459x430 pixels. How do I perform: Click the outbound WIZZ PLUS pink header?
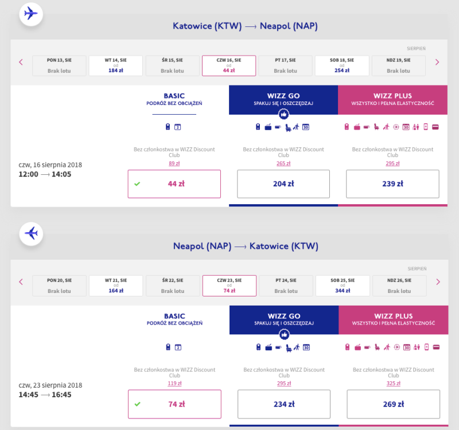(x=392, y=100)
